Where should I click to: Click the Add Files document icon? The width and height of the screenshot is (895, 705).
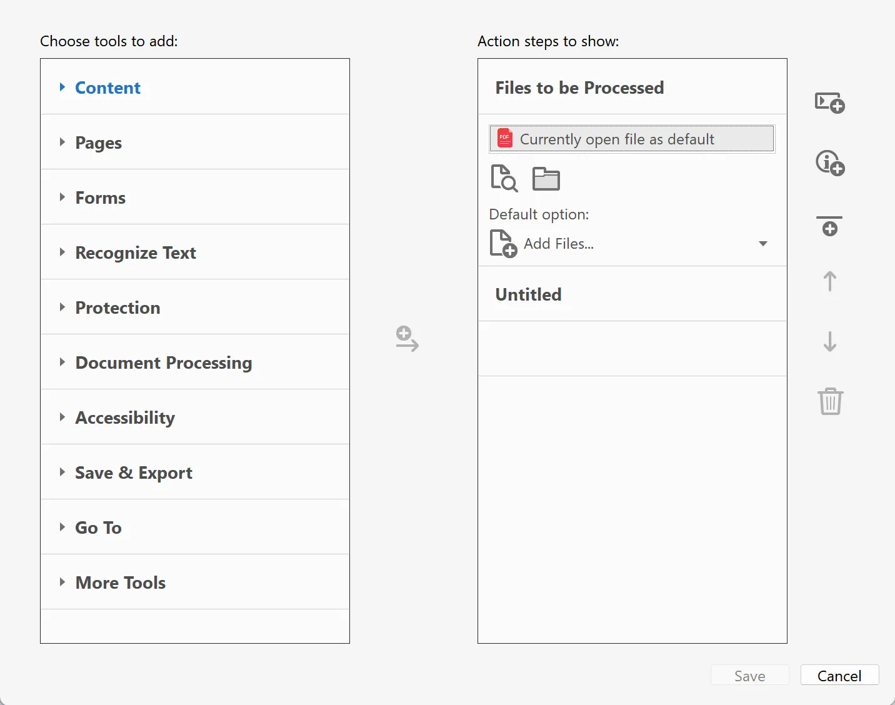coord(502,243)
